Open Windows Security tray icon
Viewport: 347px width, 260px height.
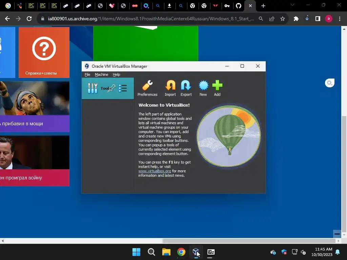pos(284,252)
